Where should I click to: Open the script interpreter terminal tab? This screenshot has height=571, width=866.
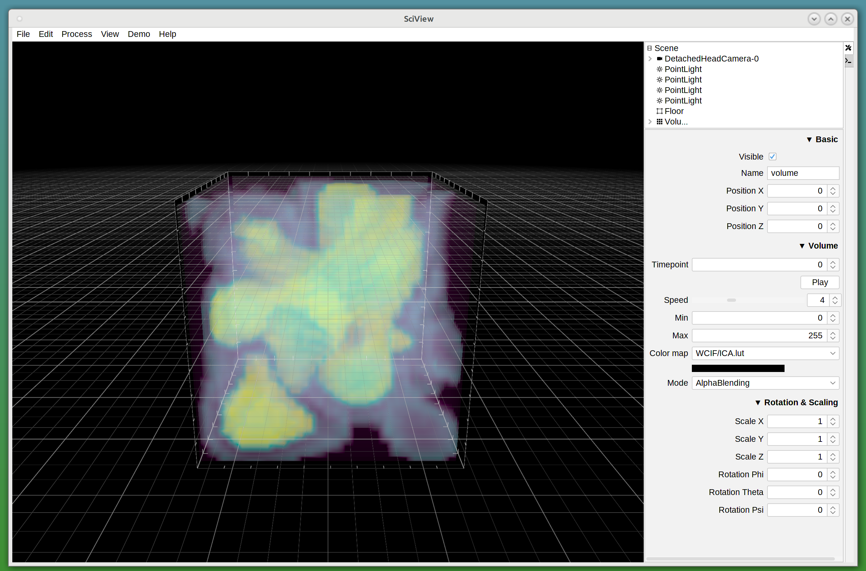pos(848,61)
